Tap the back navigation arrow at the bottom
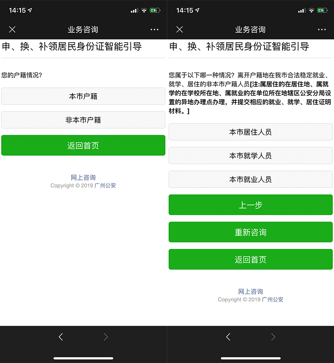The height and width of the screenshot is (363, 334). (x=61, y=337)
